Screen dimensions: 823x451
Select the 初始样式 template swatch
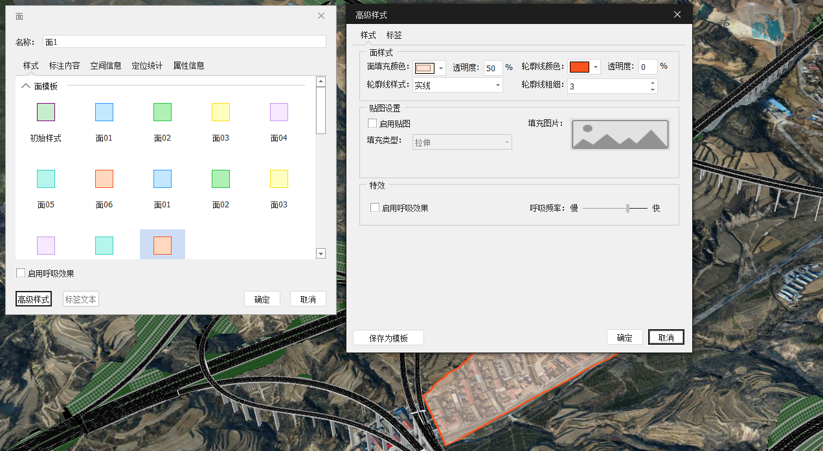pos(46,112)
